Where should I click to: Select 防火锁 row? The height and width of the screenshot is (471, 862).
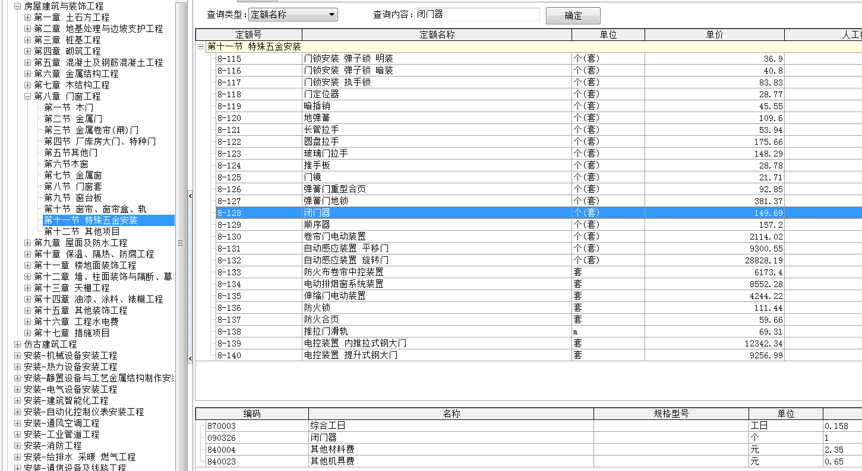pos(539,308)
